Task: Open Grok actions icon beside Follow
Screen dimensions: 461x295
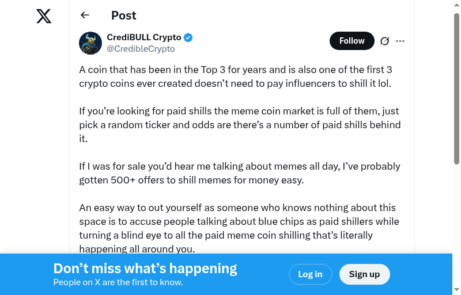Action: click(385, 41)
